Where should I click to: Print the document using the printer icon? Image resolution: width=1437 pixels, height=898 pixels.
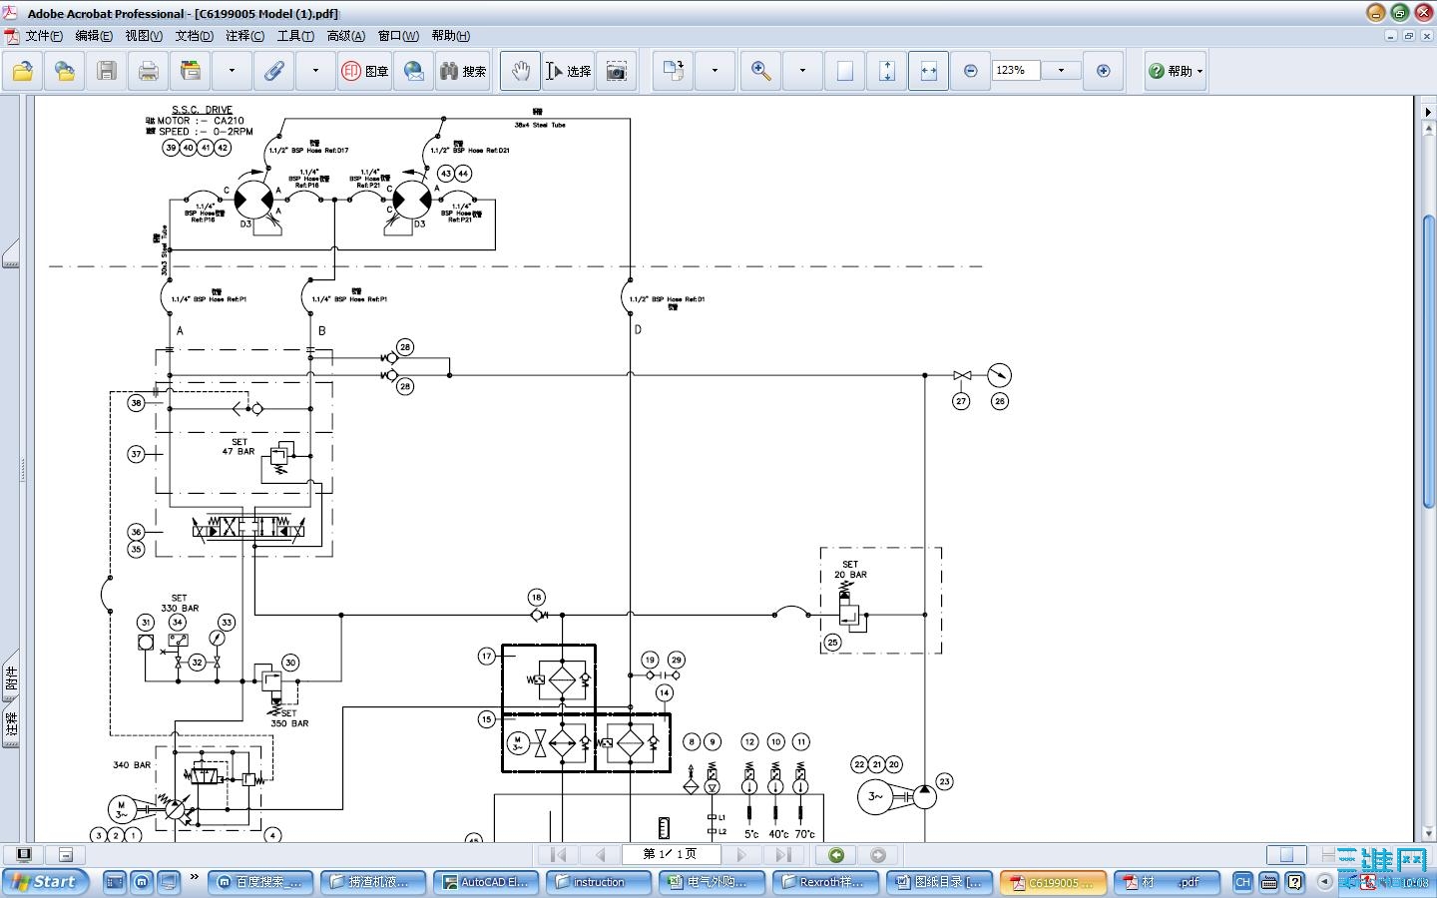pyautogui.click(x=149, y=71)
